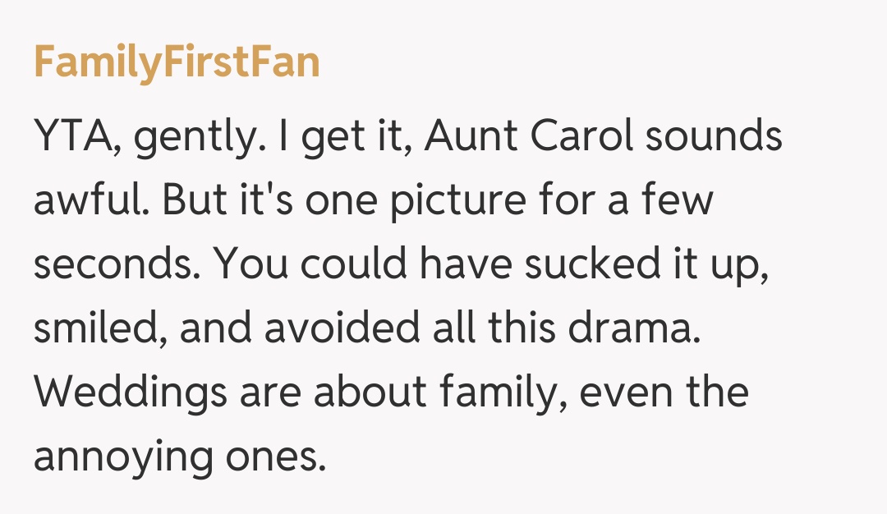The height and width of the screenshot is (514, 887).
Task: Click the word "sounds" after Aunt Carol
Action: point(714,138)
